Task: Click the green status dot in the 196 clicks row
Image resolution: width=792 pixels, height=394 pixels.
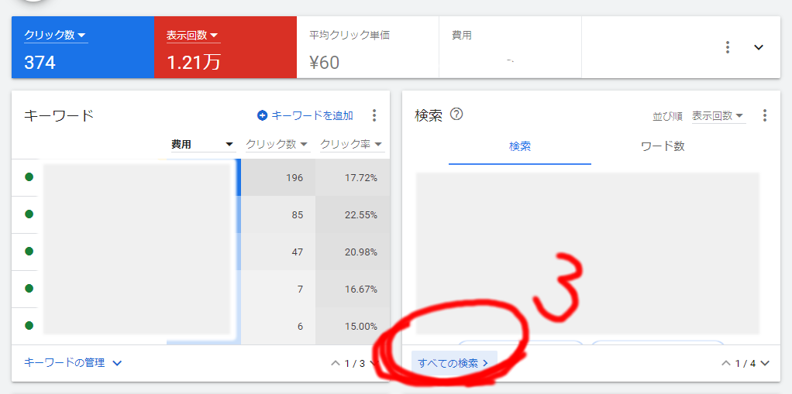Action: point(29,177)
